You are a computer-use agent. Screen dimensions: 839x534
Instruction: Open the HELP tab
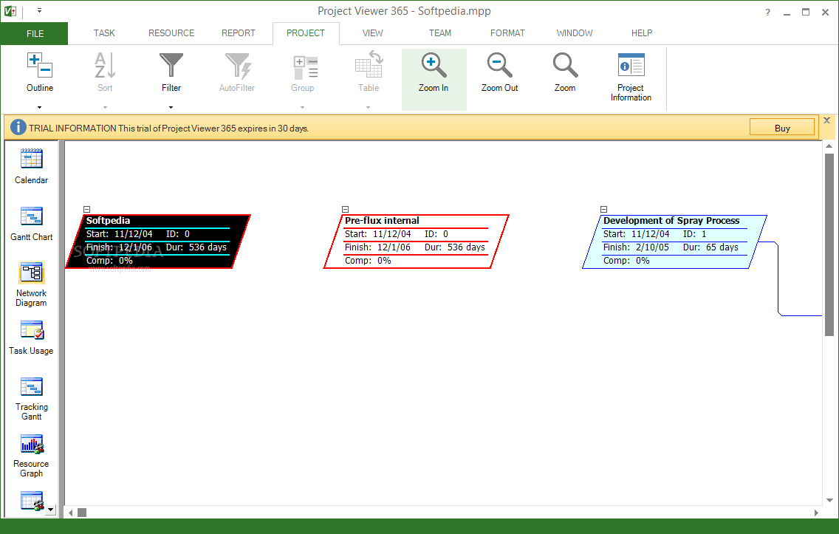pyautogui.click(x=642, y=33)
